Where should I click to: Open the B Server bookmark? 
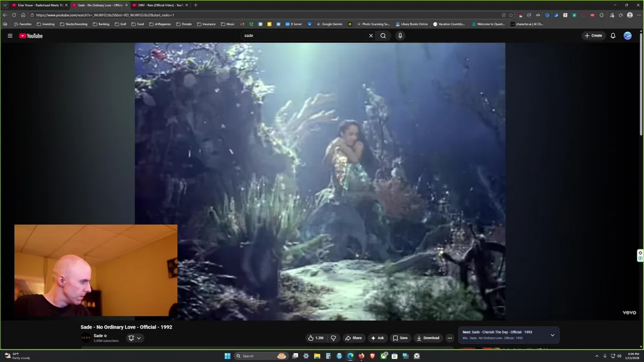(x=293, y=24)
